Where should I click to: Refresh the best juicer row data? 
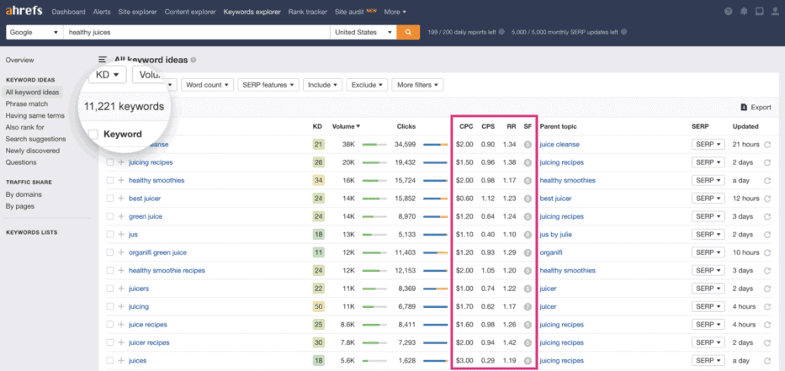pos(767,199)
